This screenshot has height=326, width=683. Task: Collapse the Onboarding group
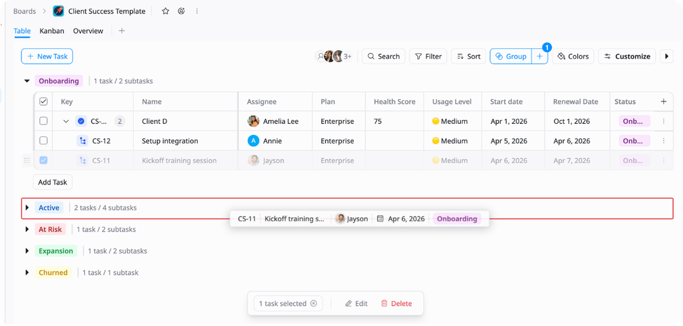tap(27, 81)
